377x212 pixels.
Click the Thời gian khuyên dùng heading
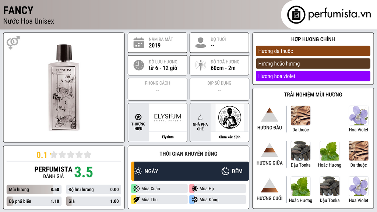pyautogui.click(x=188, y=153)
